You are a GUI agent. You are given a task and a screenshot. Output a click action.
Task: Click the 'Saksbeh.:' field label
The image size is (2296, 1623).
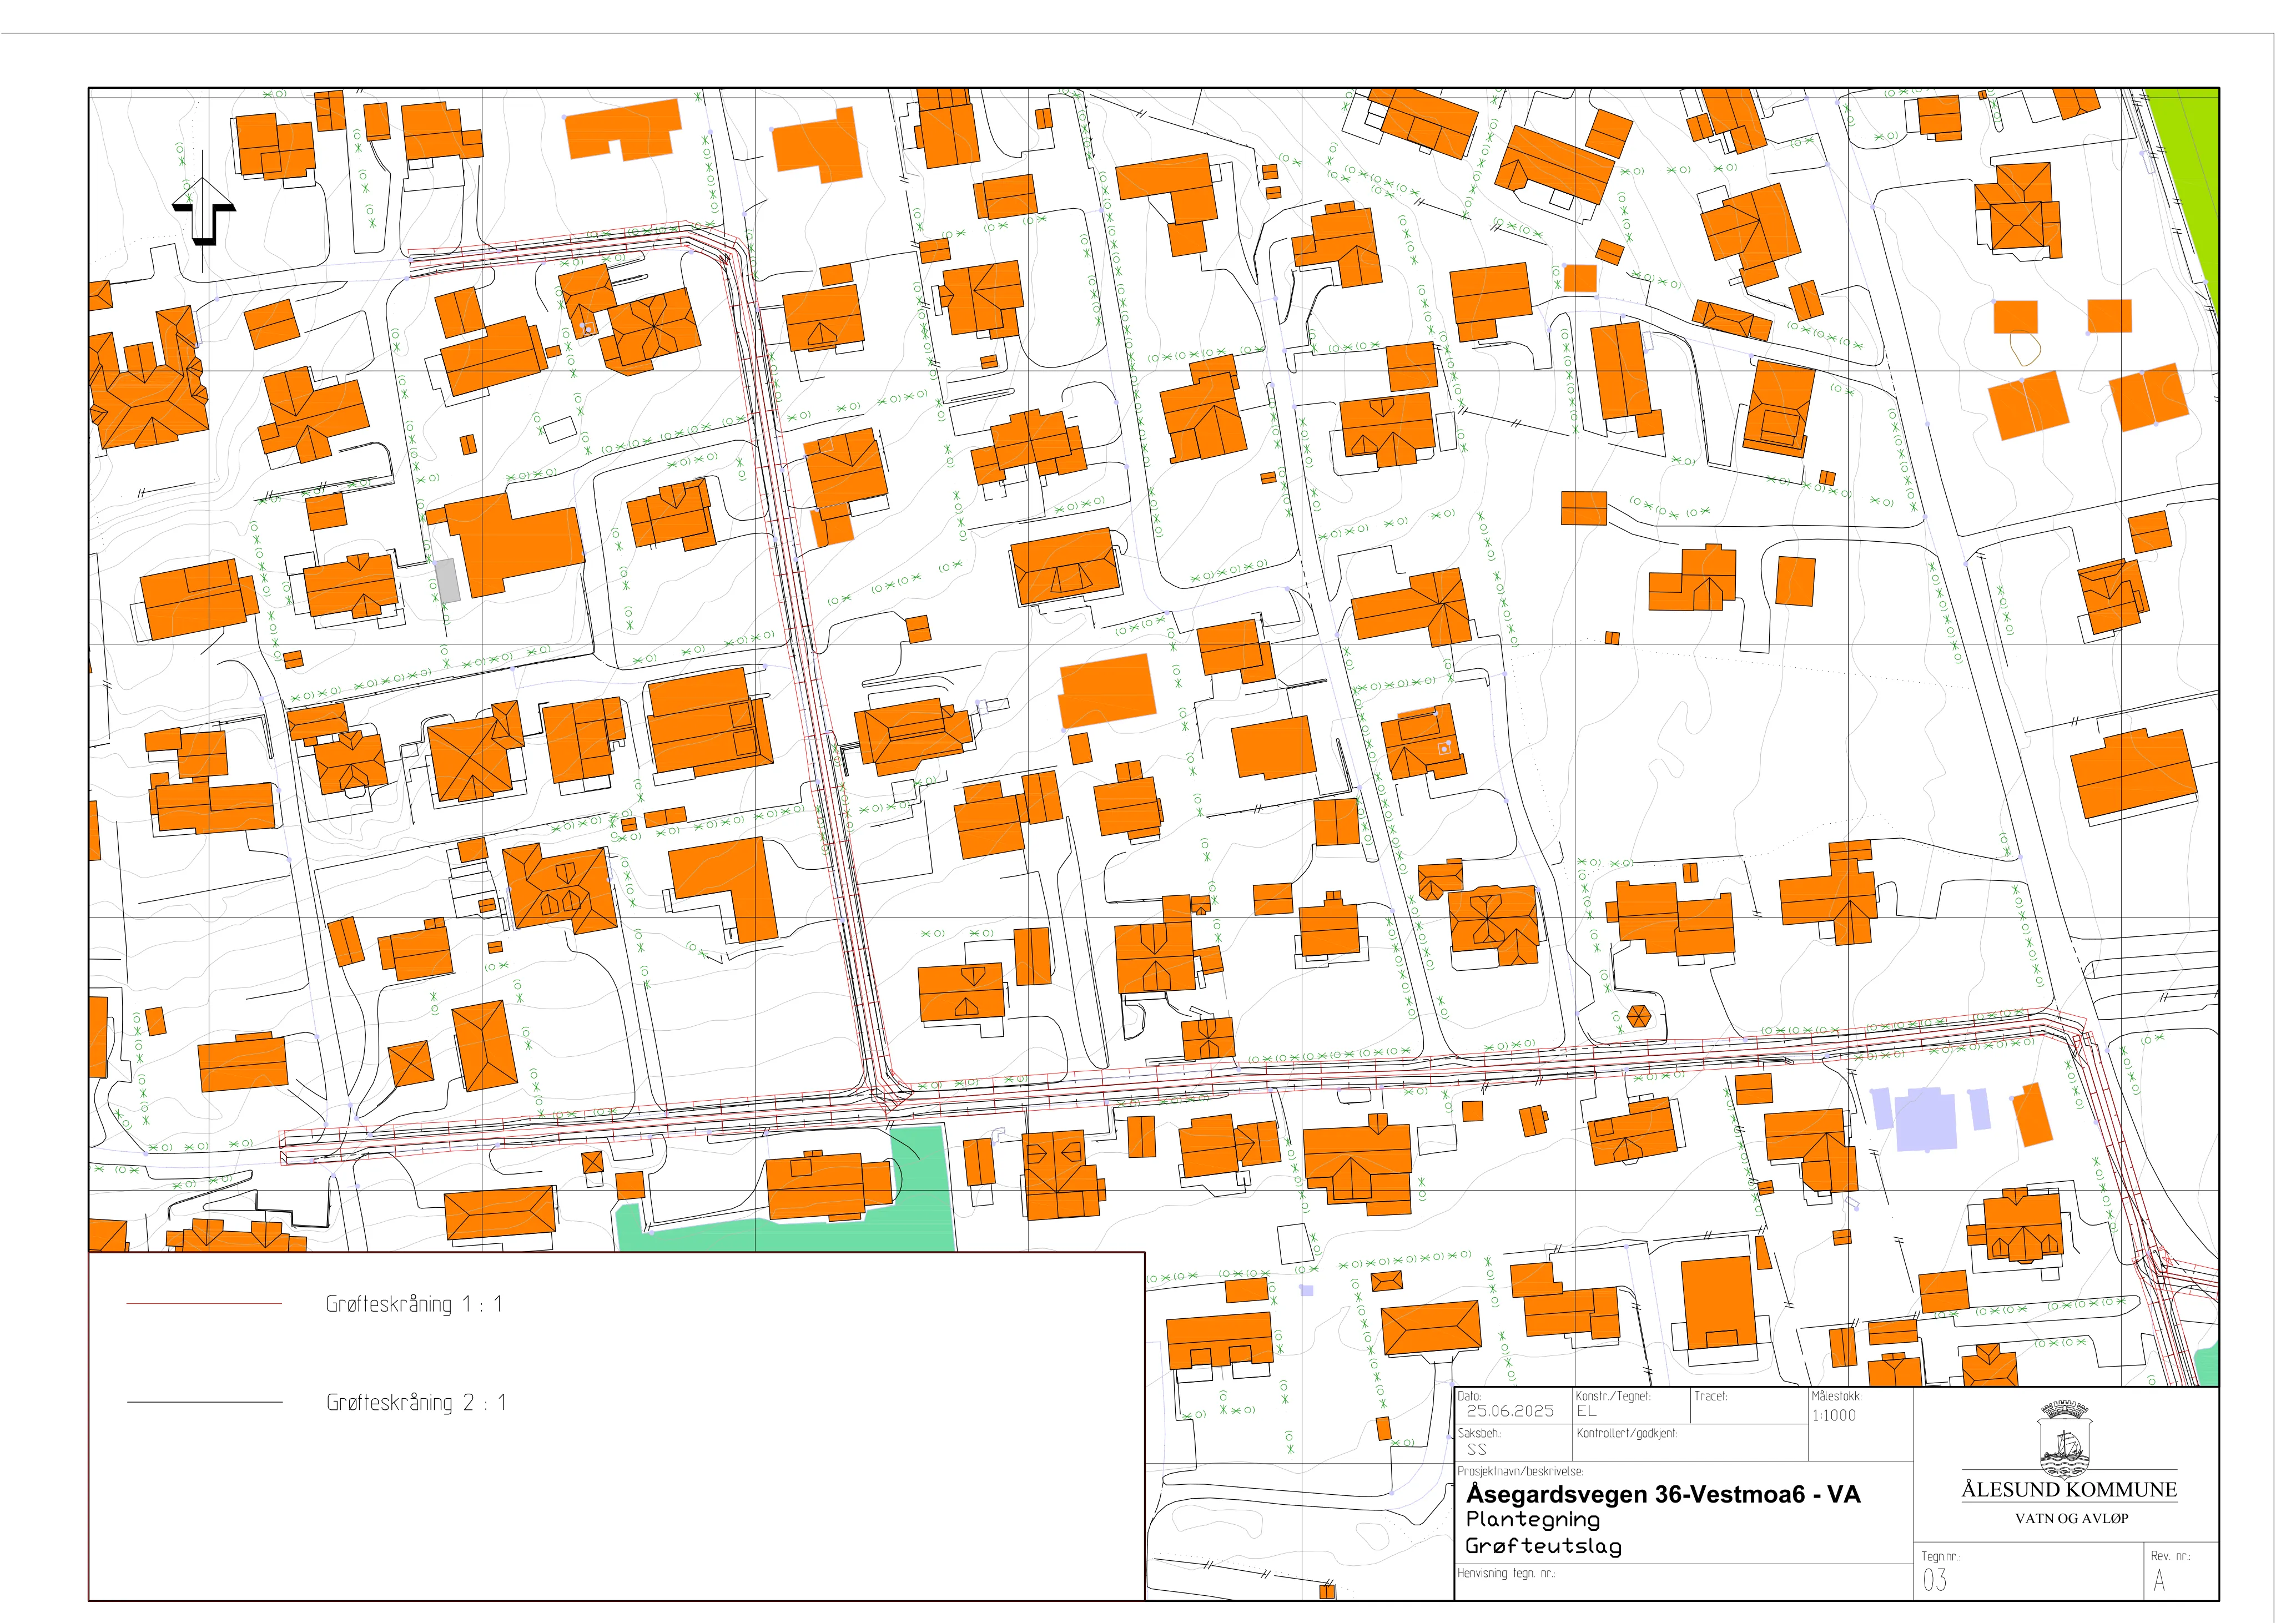(1479, 1433)
